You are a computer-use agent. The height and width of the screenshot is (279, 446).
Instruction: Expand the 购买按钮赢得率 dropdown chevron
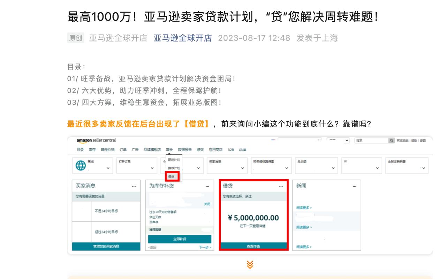pos(287,168)
